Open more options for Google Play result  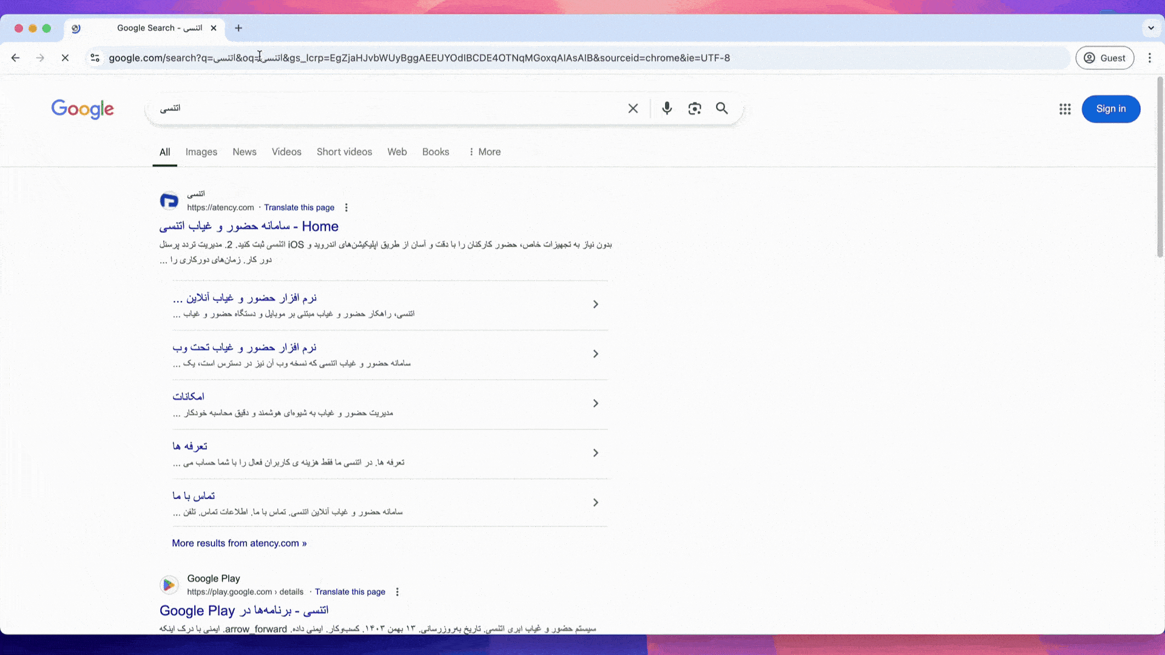point(397,592)
